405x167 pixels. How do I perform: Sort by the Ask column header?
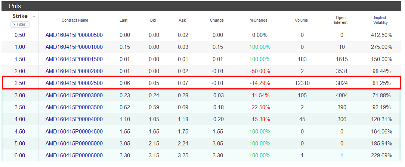pos(182,20)
